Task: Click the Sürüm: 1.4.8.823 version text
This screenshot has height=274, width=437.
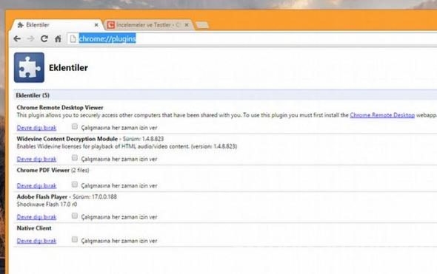Action: tap(143, 139)
